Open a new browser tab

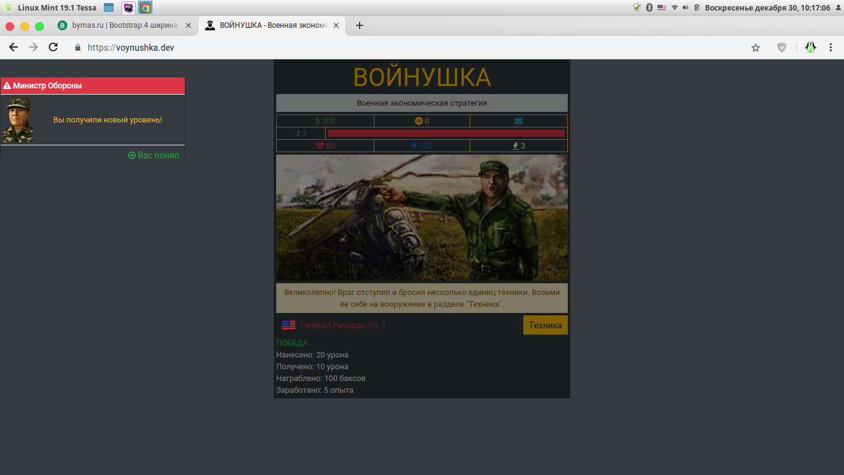(x=360, y=25)
